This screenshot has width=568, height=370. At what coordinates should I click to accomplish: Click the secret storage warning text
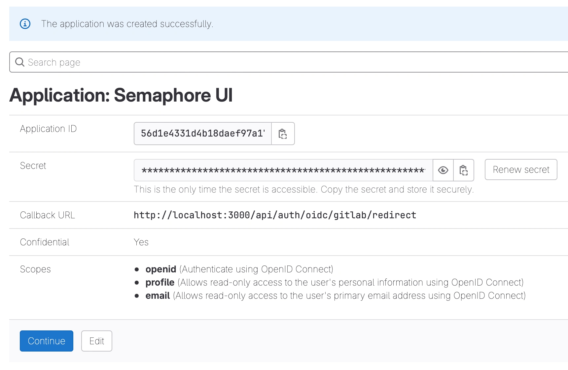(x=303, y=189)
